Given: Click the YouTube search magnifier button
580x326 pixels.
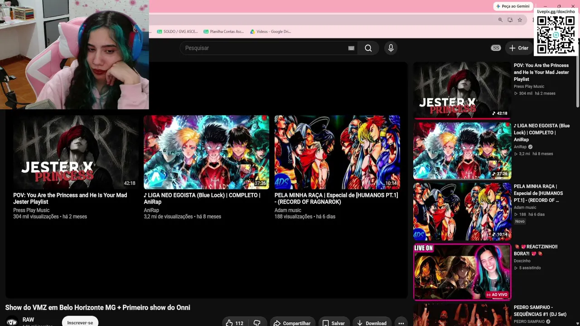Looking at the screenshot, I should [368, 48].
